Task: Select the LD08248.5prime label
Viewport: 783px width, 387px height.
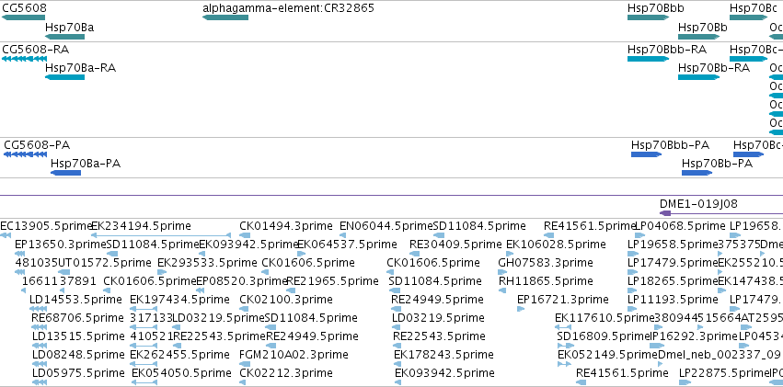Action: click(78, 355)
